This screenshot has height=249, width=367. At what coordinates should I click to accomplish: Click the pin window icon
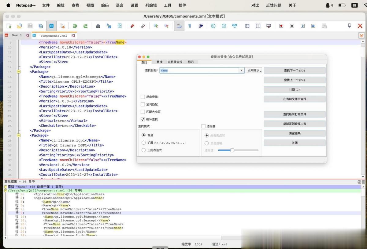click(349, 26)
